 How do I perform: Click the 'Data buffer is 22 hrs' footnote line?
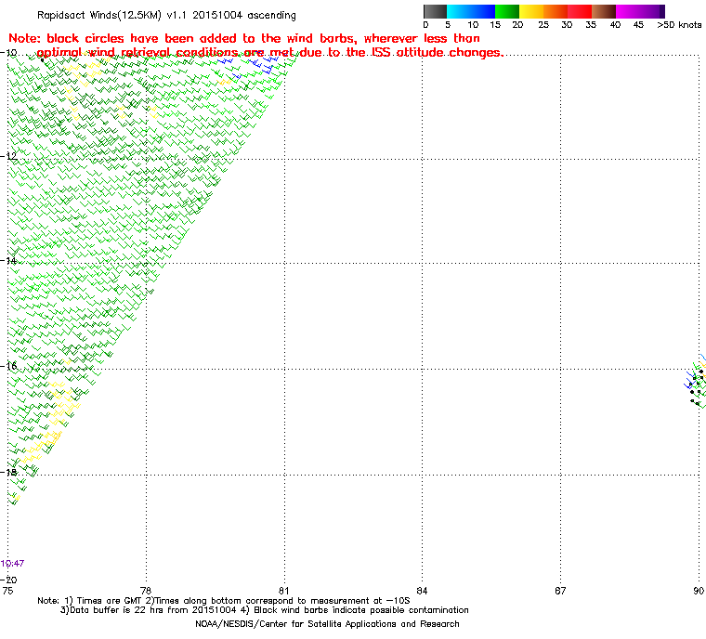pos(265,610)
